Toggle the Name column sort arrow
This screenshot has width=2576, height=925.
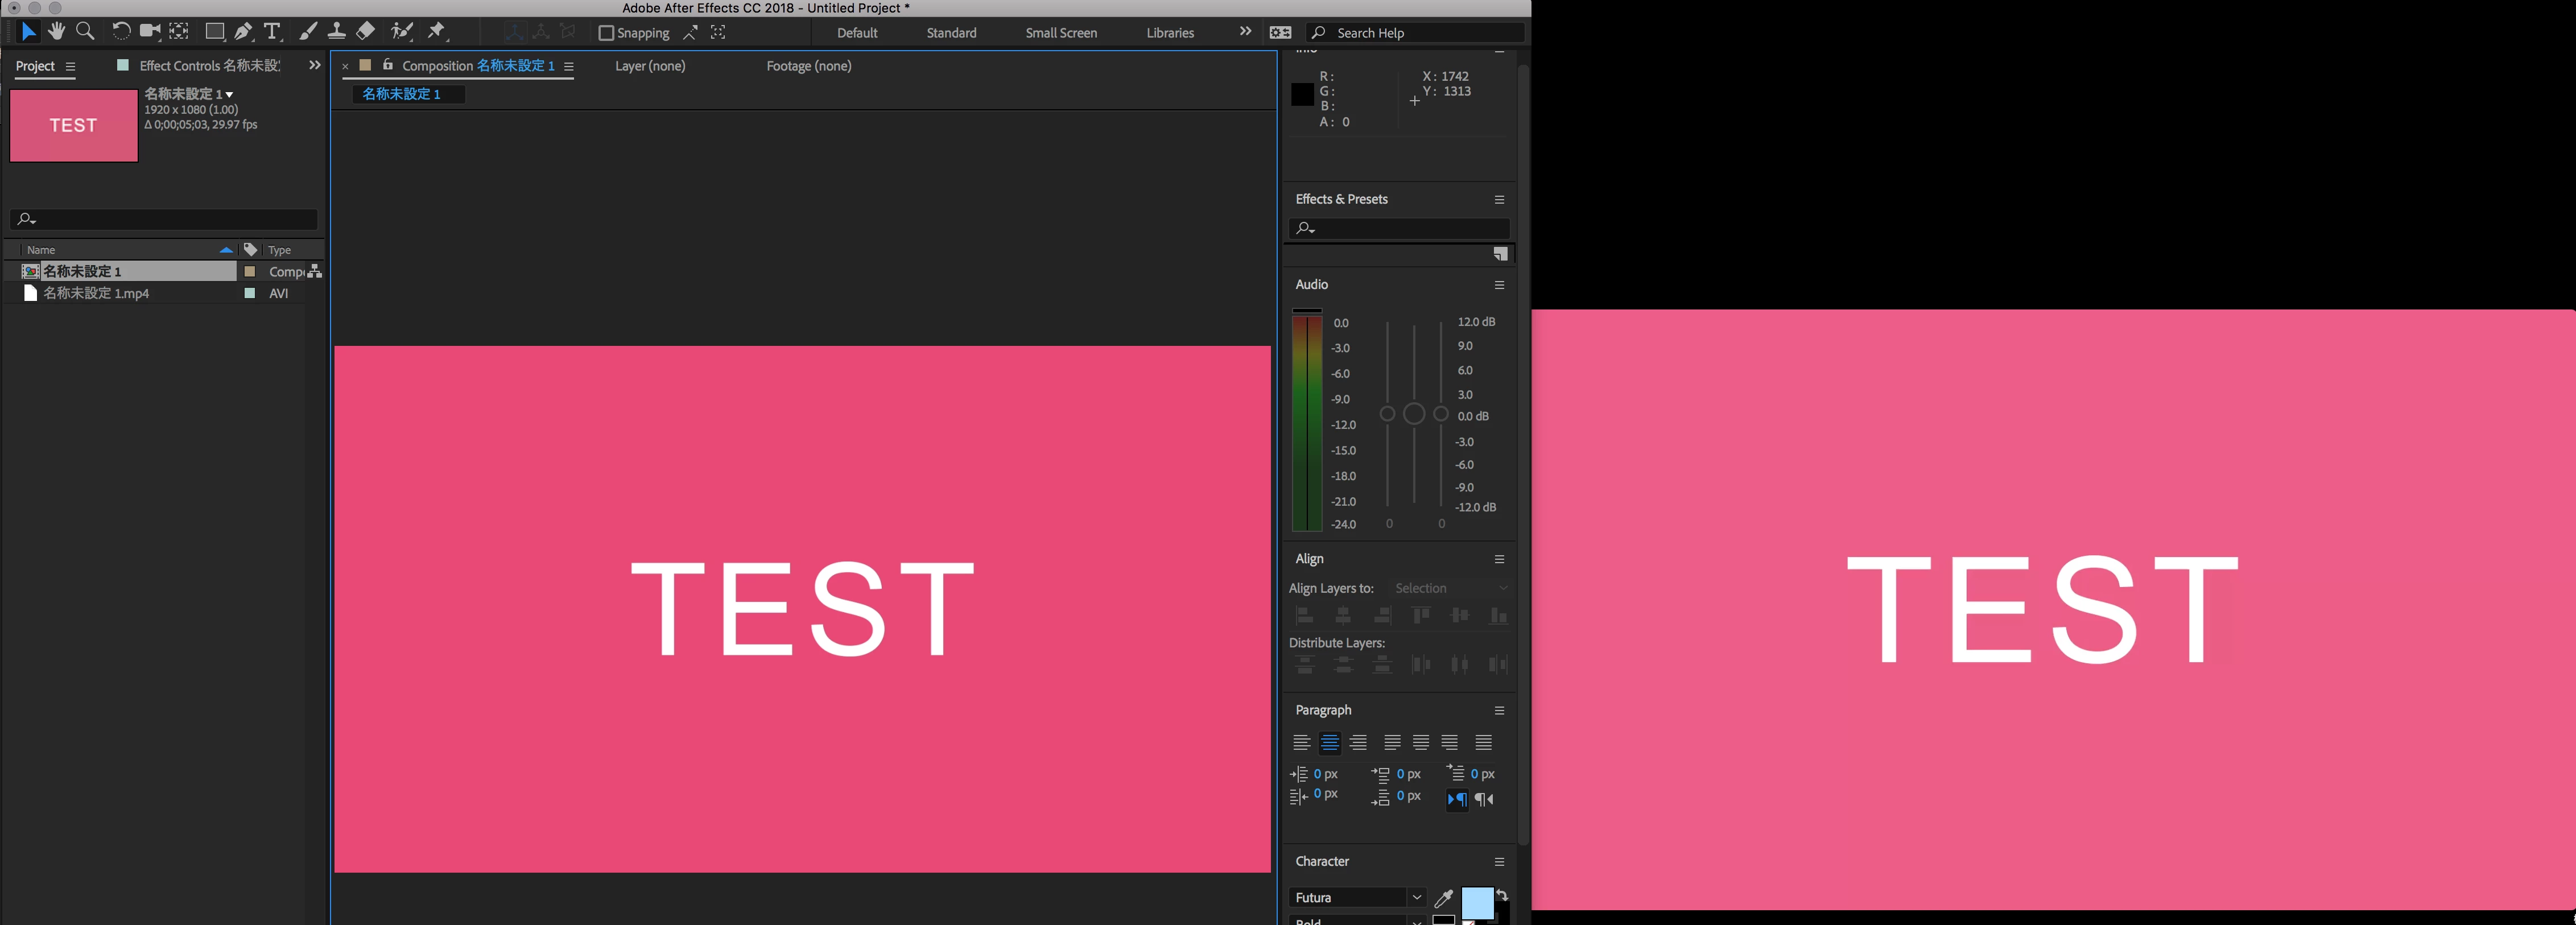tap(226, 250)
